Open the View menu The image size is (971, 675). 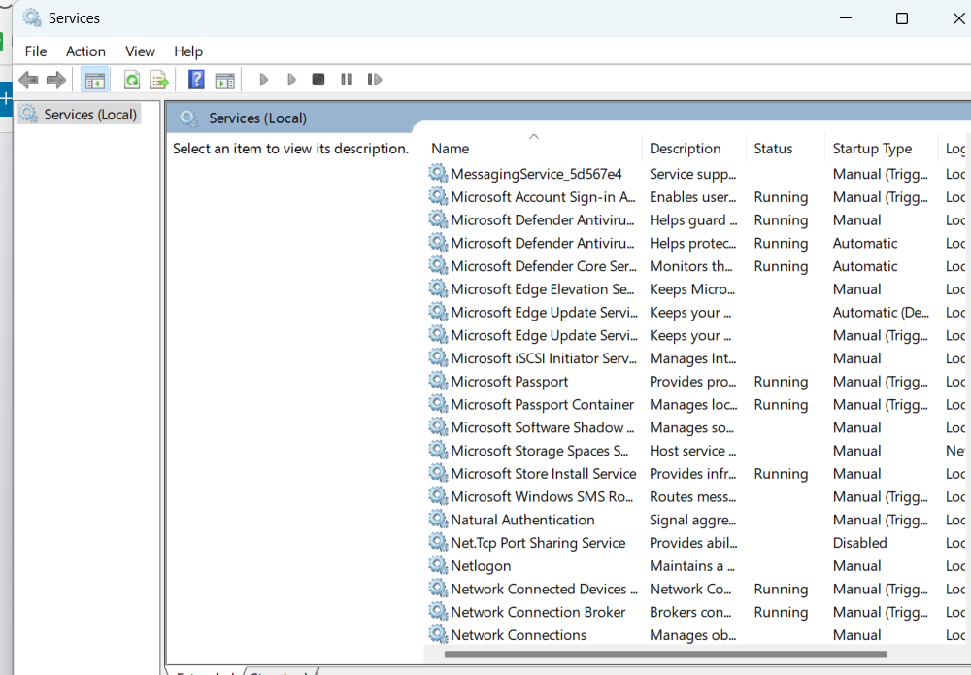(140, 51)
